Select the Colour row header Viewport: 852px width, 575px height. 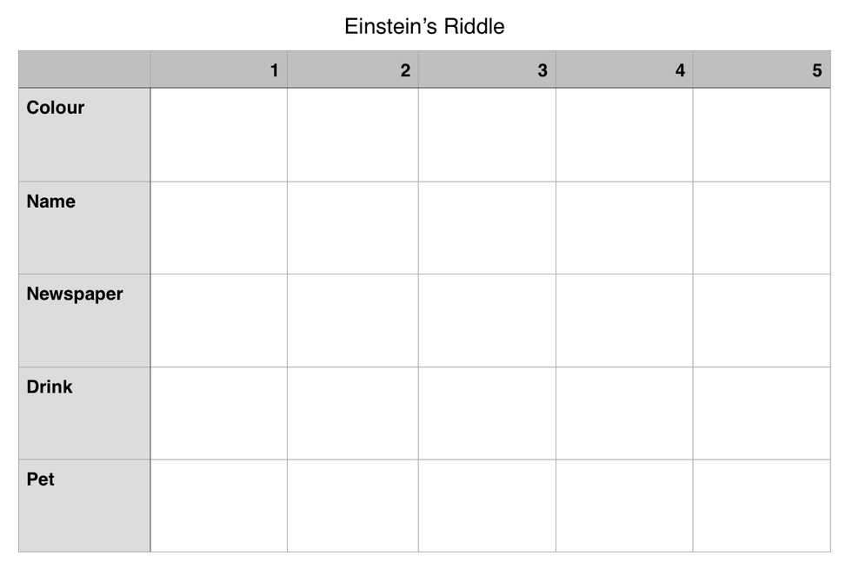(84, 135)
